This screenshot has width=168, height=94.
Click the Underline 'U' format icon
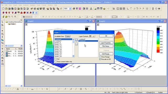pos(49,17)
